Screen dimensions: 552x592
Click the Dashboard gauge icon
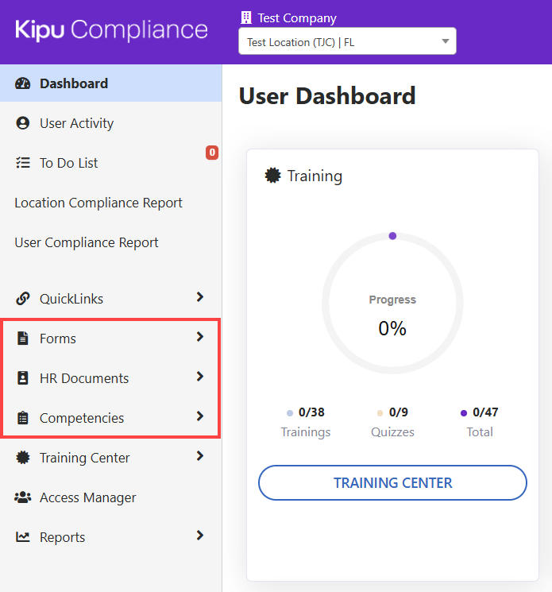click(x=23, y=83)
